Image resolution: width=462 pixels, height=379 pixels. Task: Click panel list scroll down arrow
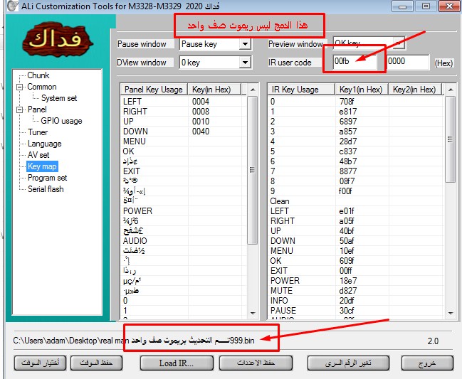tap(253, 314)
